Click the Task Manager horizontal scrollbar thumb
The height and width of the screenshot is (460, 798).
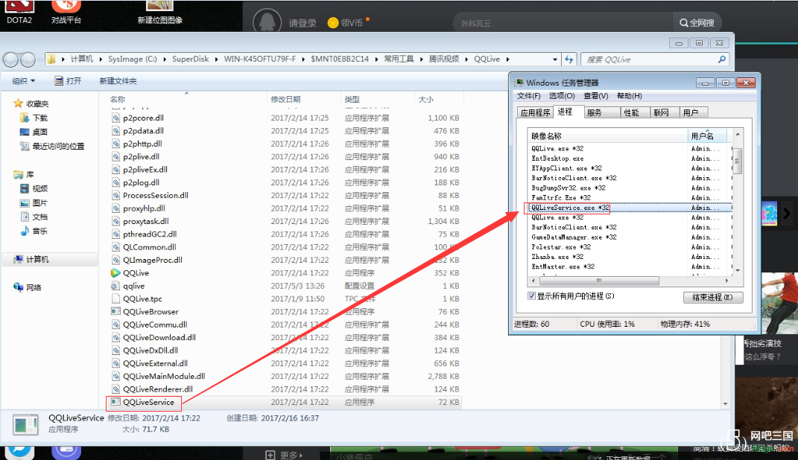pyautogui.click(x=599, y=281)
